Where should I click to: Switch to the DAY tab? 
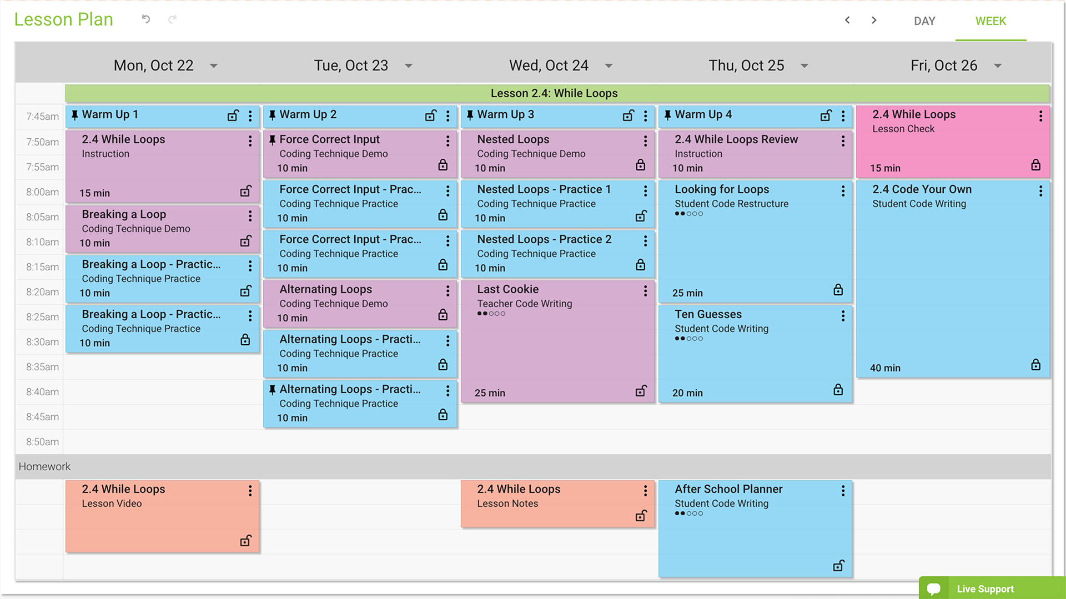coord(924,21)
